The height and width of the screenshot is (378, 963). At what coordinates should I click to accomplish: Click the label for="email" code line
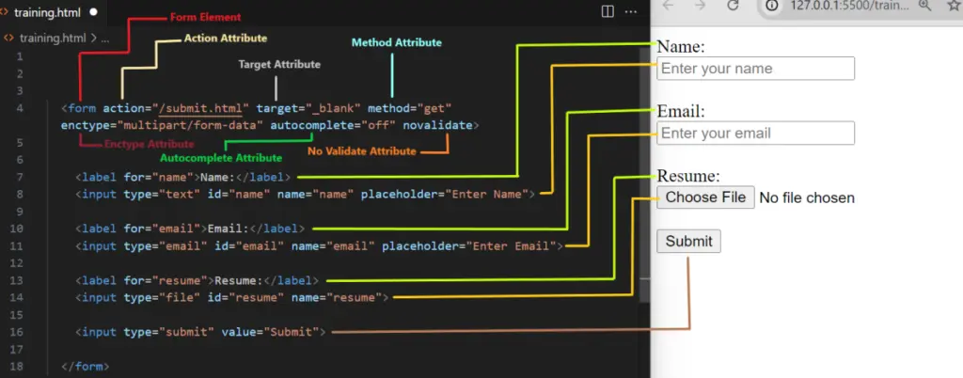point(190,228)
